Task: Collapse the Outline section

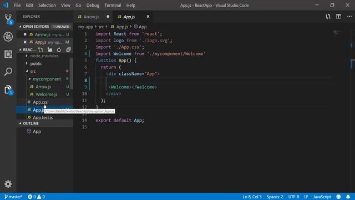Action: coord(20,123)
